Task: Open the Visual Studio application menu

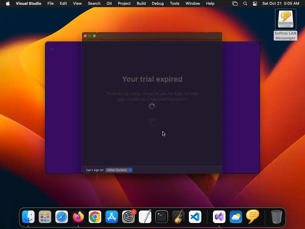Action: pyautogui.click(x=28, y=3)
